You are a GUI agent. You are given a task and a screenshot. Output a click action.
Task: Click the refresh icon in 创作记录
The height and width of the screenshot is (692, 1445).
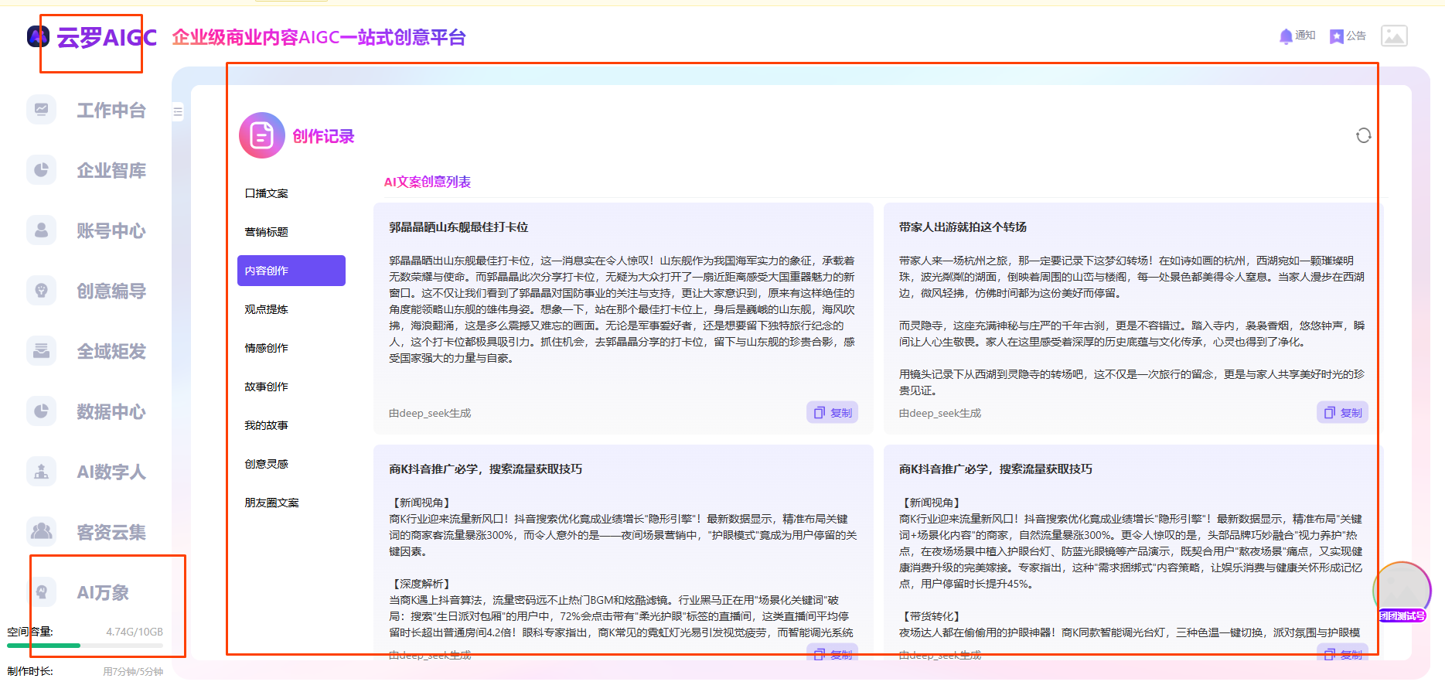click(1363, 136)
